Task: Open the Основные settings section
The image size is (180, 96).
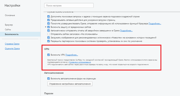Action: click(10, 15)
